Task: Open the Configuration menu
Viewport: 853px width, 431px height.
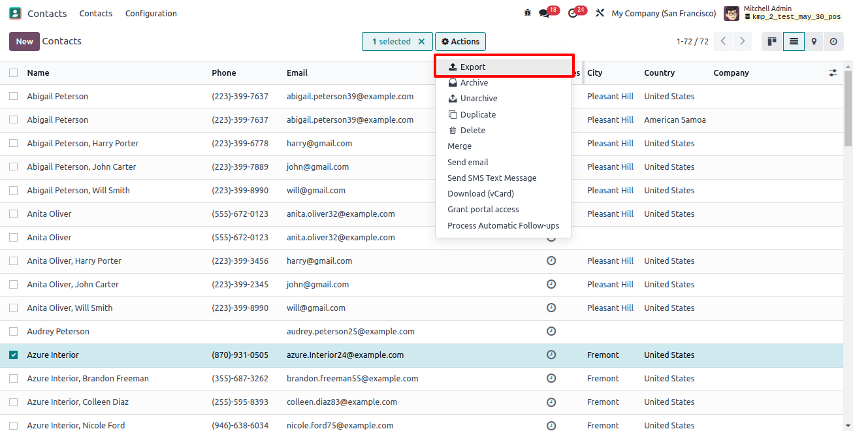Action: 151,13
